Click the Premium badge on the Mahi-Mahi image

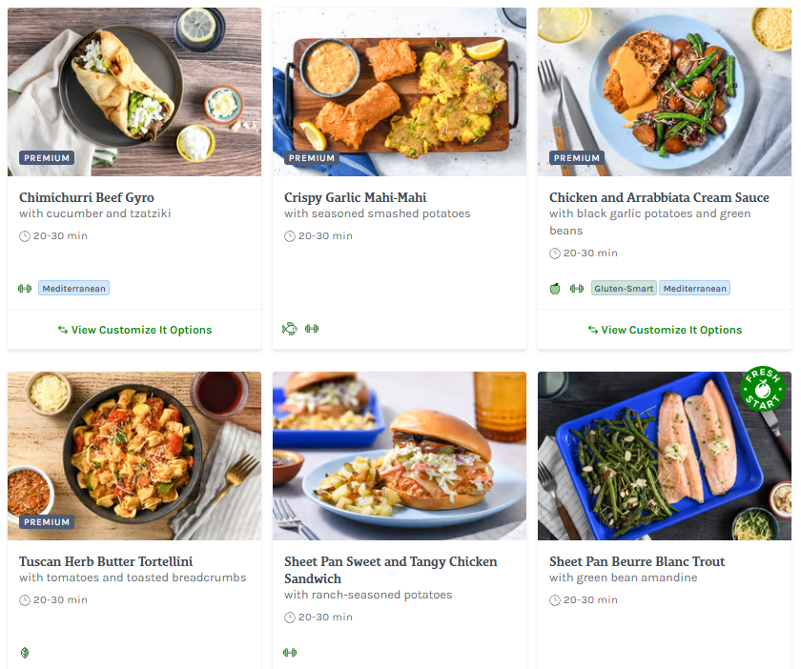pos(312,158)
